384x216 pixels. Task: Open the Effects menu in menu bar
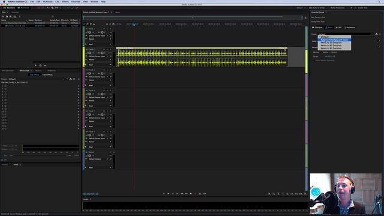65,2
